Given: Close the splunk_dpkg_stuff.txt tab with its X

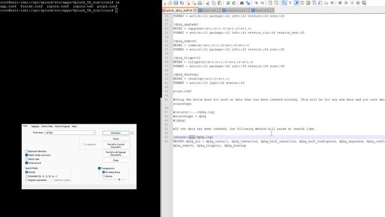Looking at the screenshot, I should click(x=195, y=10).
